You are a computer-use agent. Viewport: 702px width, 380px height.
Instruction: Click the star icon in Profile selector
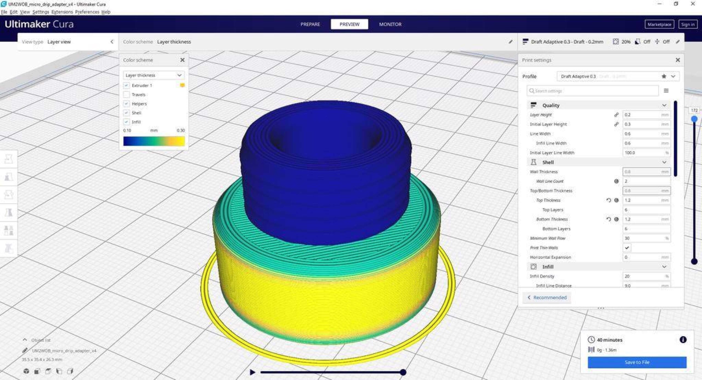664,76
